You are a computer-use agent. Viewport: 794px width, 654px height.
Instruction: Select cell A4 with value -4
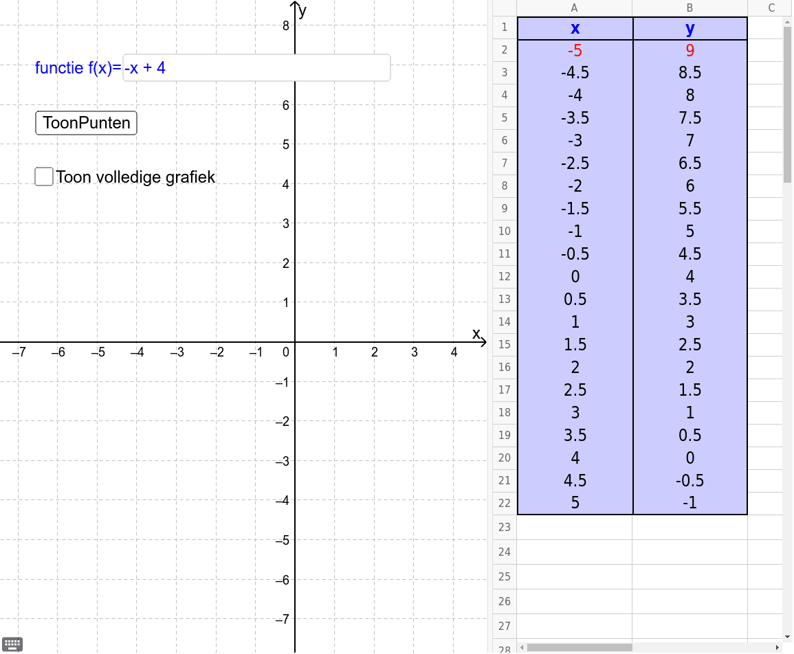pos(575,95)
